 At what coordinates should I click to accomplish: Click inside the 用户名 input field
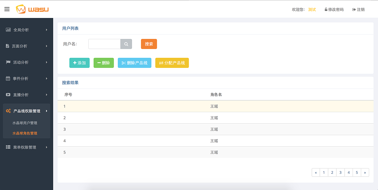coord(104,44)
